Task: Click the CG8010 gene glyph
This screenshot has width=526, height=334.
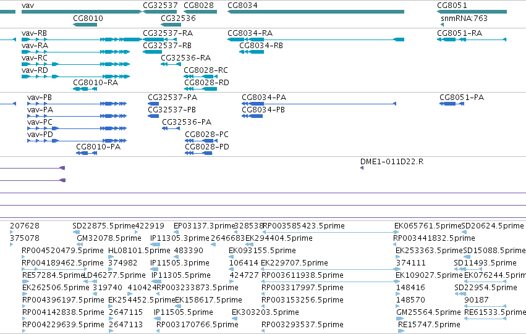Action: pyautogui.click(x=85, y=25)
